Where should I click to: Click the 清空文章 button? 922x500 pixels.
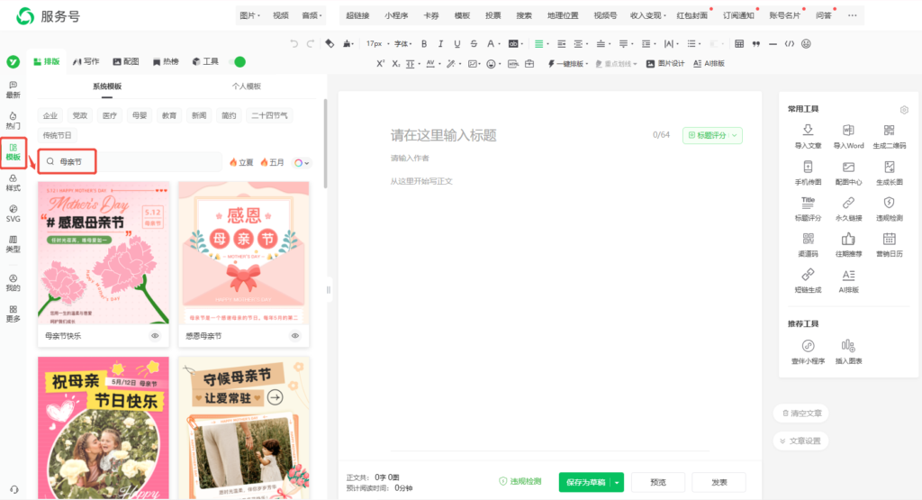[x=800, y=413]
